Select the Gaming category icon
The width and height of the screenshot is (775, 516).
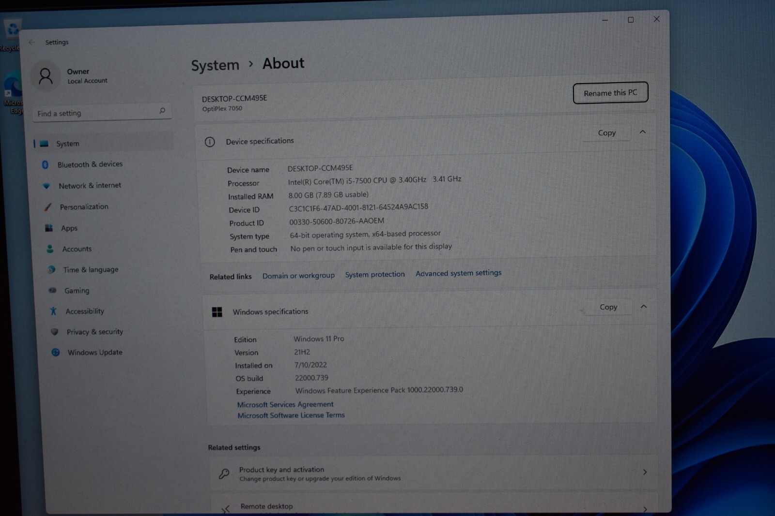coord(52,291)
